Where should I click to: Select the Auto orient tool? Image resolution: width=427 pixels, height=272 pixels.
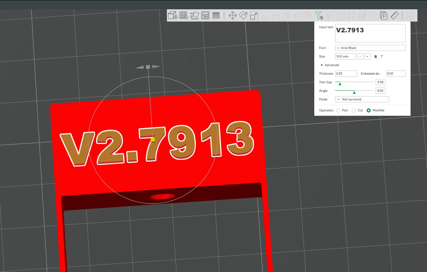point(194,15)
